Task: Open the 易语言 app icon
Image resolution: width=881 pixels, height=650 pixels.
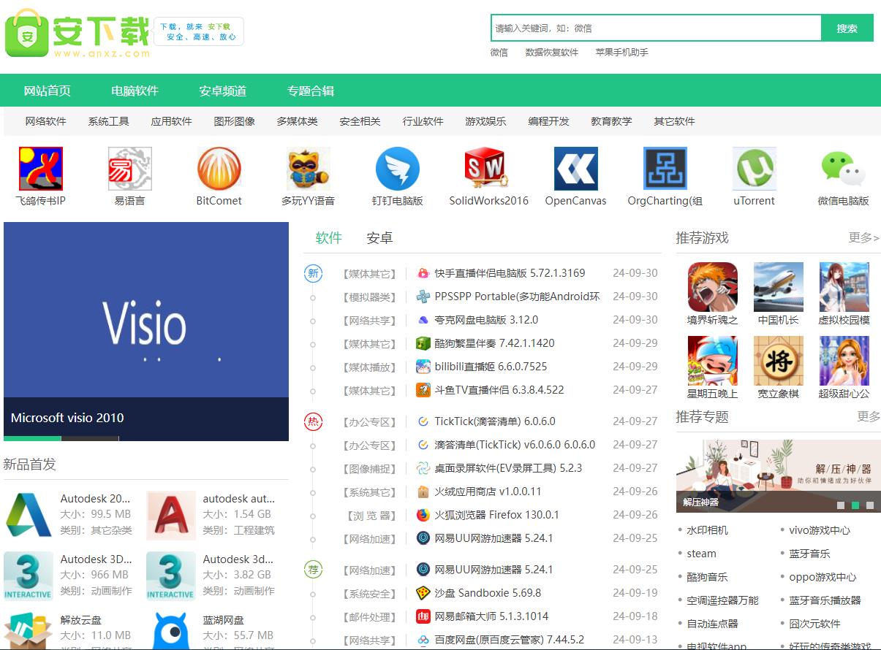Action: (130, 169)
